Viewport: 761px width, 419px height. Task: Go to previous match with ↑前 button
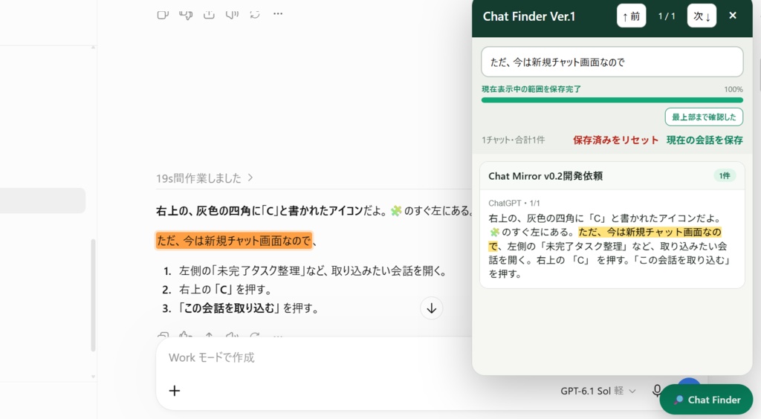[x=632, y=16]
